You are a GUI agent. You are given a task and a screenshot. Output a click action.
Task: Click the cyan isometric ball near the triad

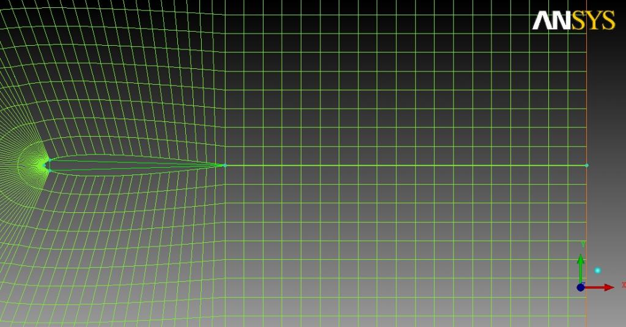598,270
